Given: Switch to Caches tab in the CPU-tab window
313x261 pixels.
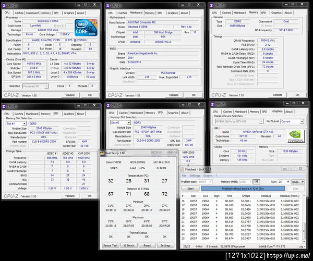Looking at the screenshot, I should click(19, 13).
